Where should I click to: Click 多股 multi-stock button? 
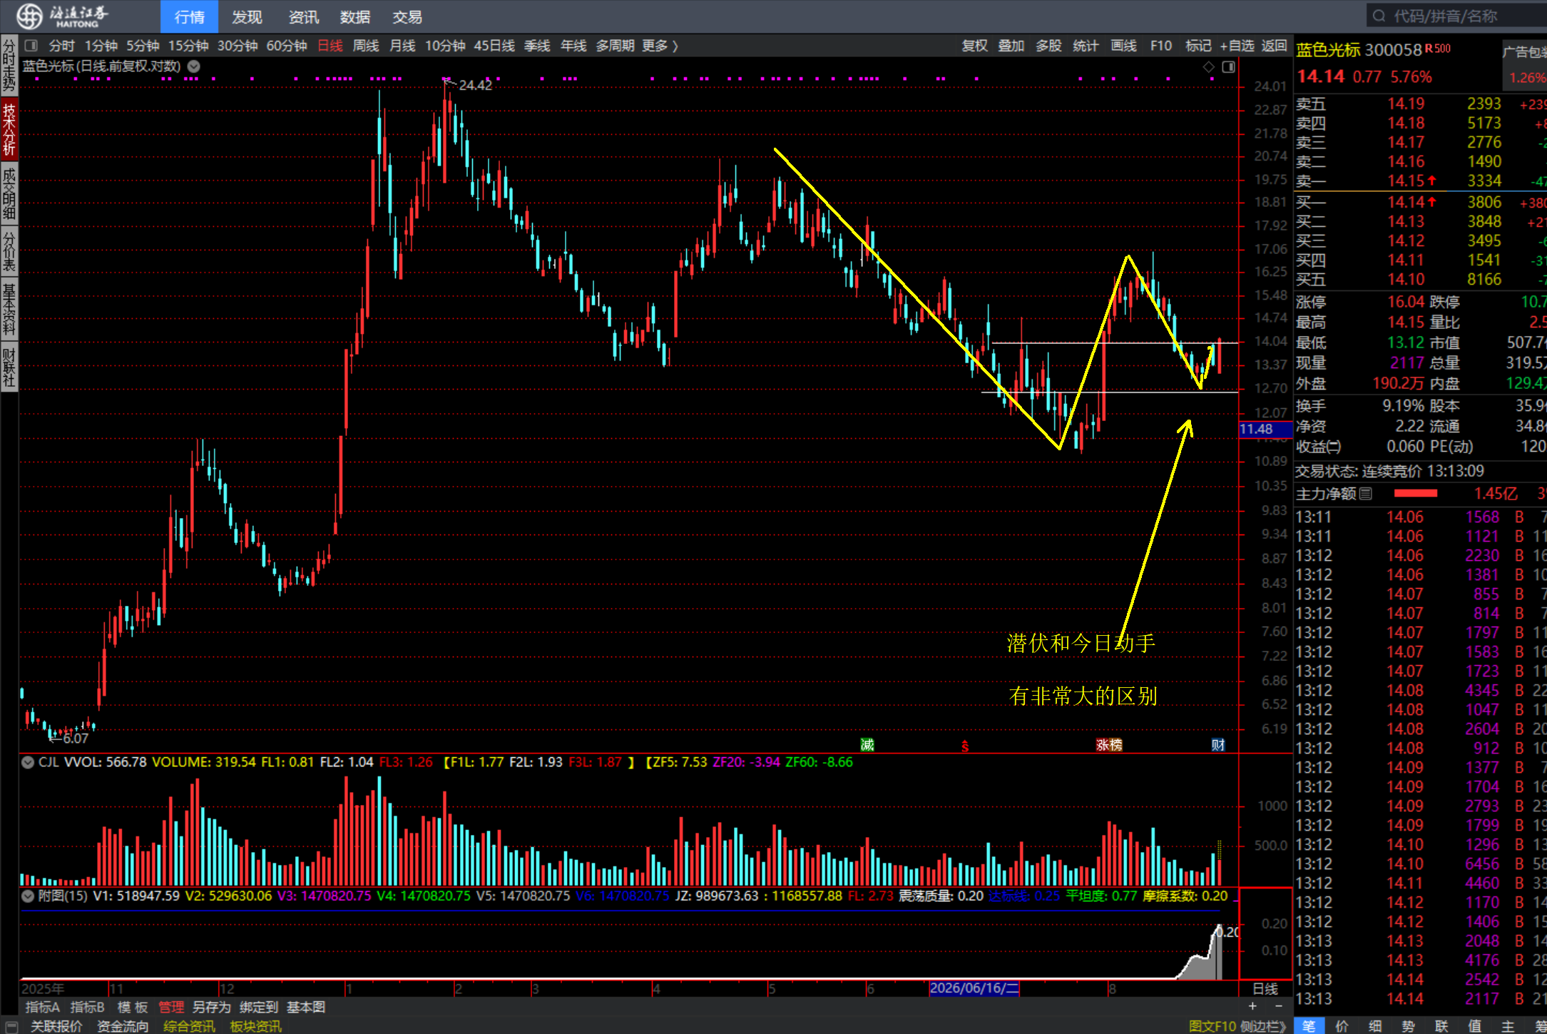coord(1048,46)
